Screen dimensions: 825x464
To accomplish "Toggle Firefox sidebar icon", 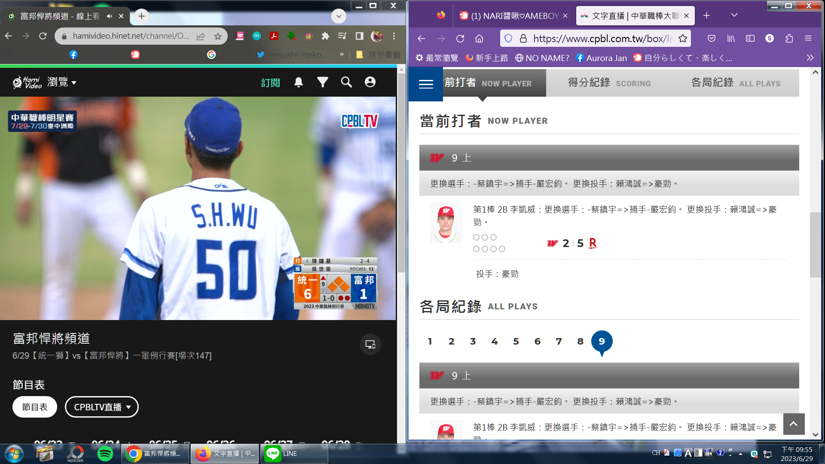I will pos(750,39).
